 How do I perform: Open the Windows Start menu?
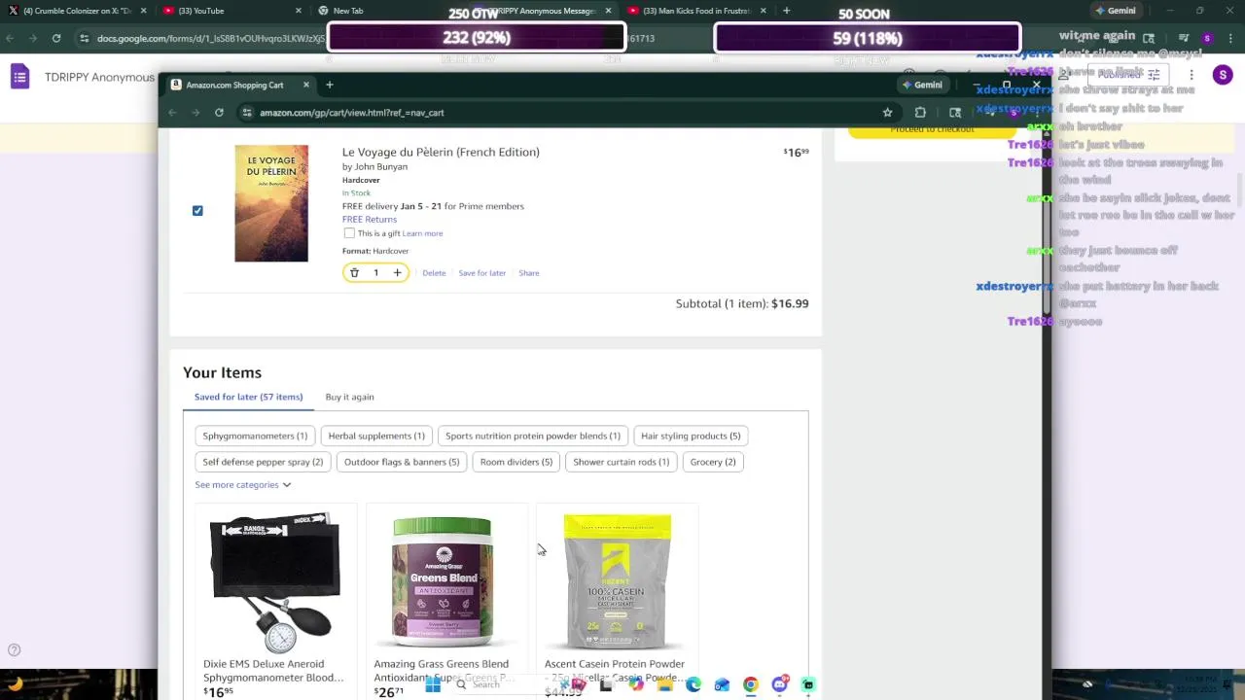click(433, 684)
